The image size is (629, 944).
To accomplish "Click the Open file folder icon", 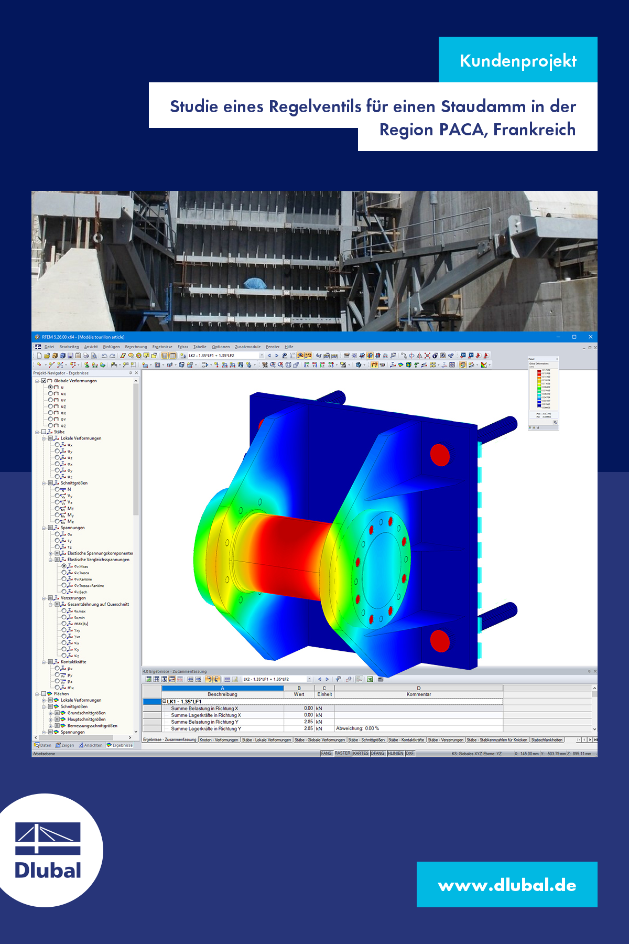I will [x=47, y=356].
